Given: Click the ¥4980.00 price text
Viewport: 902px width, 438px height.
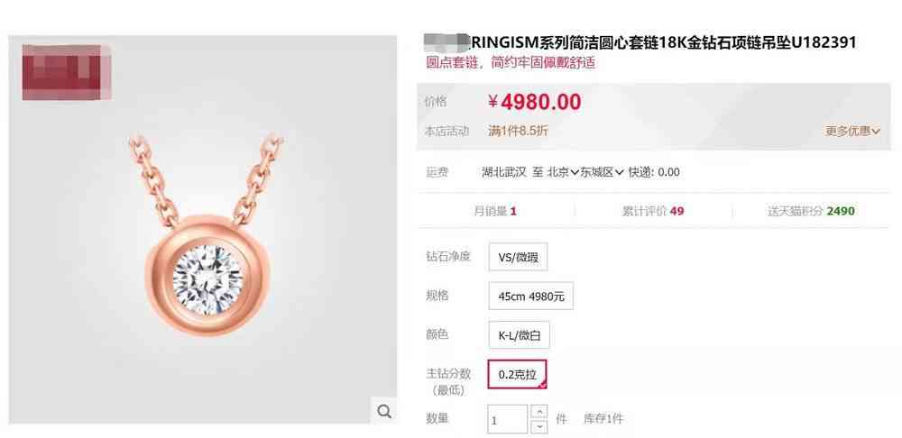Looking at the screenshot, I should click(x=534, y=102).
